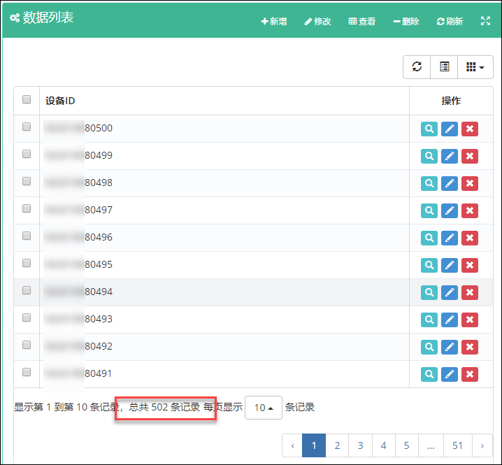
Task: Refresh the table using the circular arrows icon
Action: coord(417,67)
